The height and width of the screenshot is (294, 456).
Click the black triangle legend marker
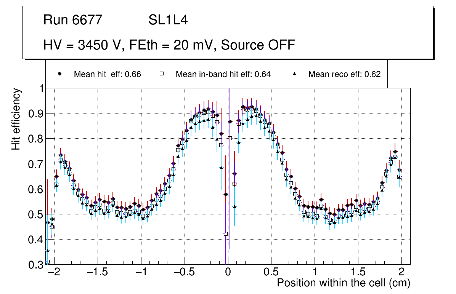click(294, 74)
